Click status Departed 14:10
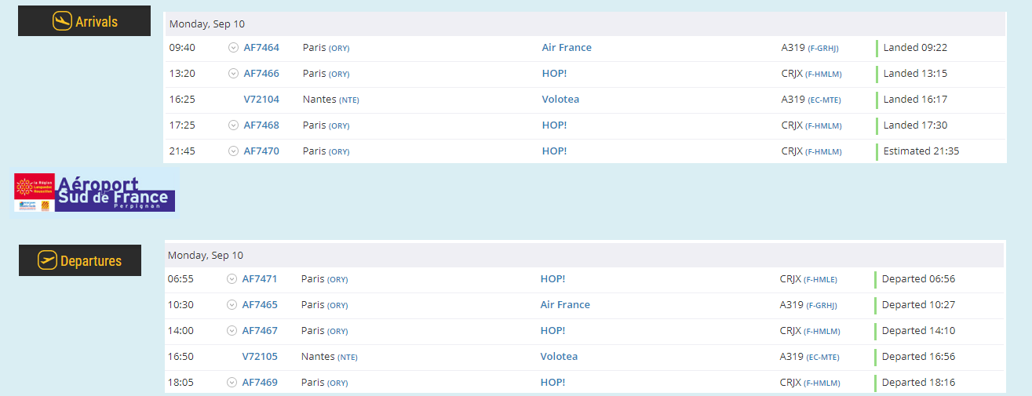 918,331
